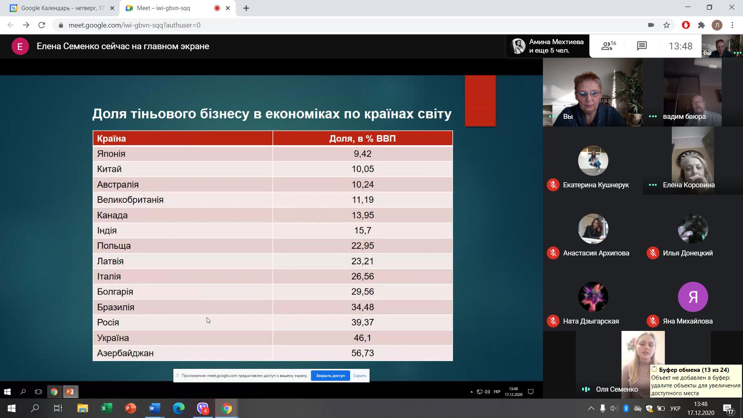This screenshot has width=743, height=418.
Task: Open File Explorer from taskbar
Action: pos(82,408)
